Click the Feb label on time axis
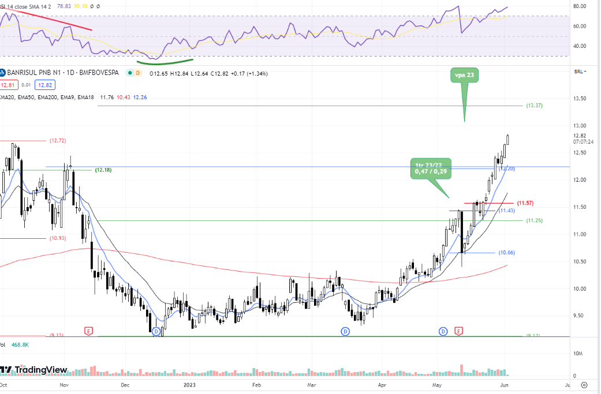 click(256, 385)
